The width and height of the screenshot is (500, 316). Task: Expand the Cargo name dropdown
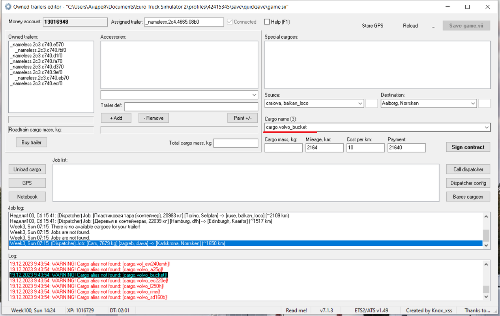click(487, 127)
